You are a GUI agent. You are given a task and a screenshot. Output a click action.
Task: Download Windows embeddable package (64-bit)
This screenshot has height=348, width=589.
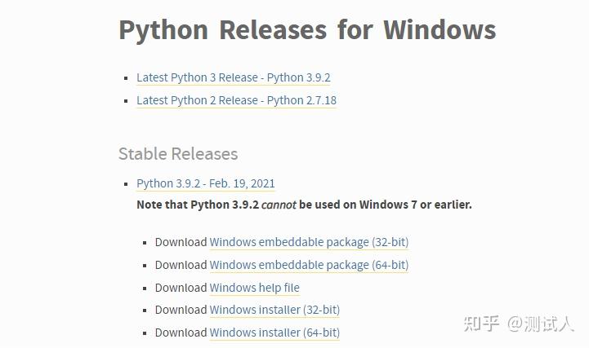[309, 265]
